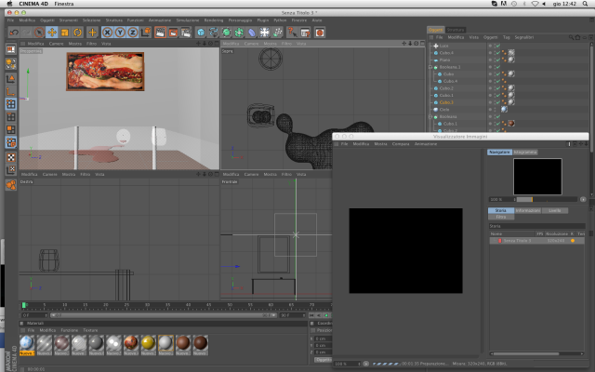Select the texture mode checkerboard icon

pos(10,157)
